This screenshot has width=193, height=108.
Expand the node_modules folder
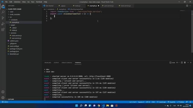click(x=15, y=14)
